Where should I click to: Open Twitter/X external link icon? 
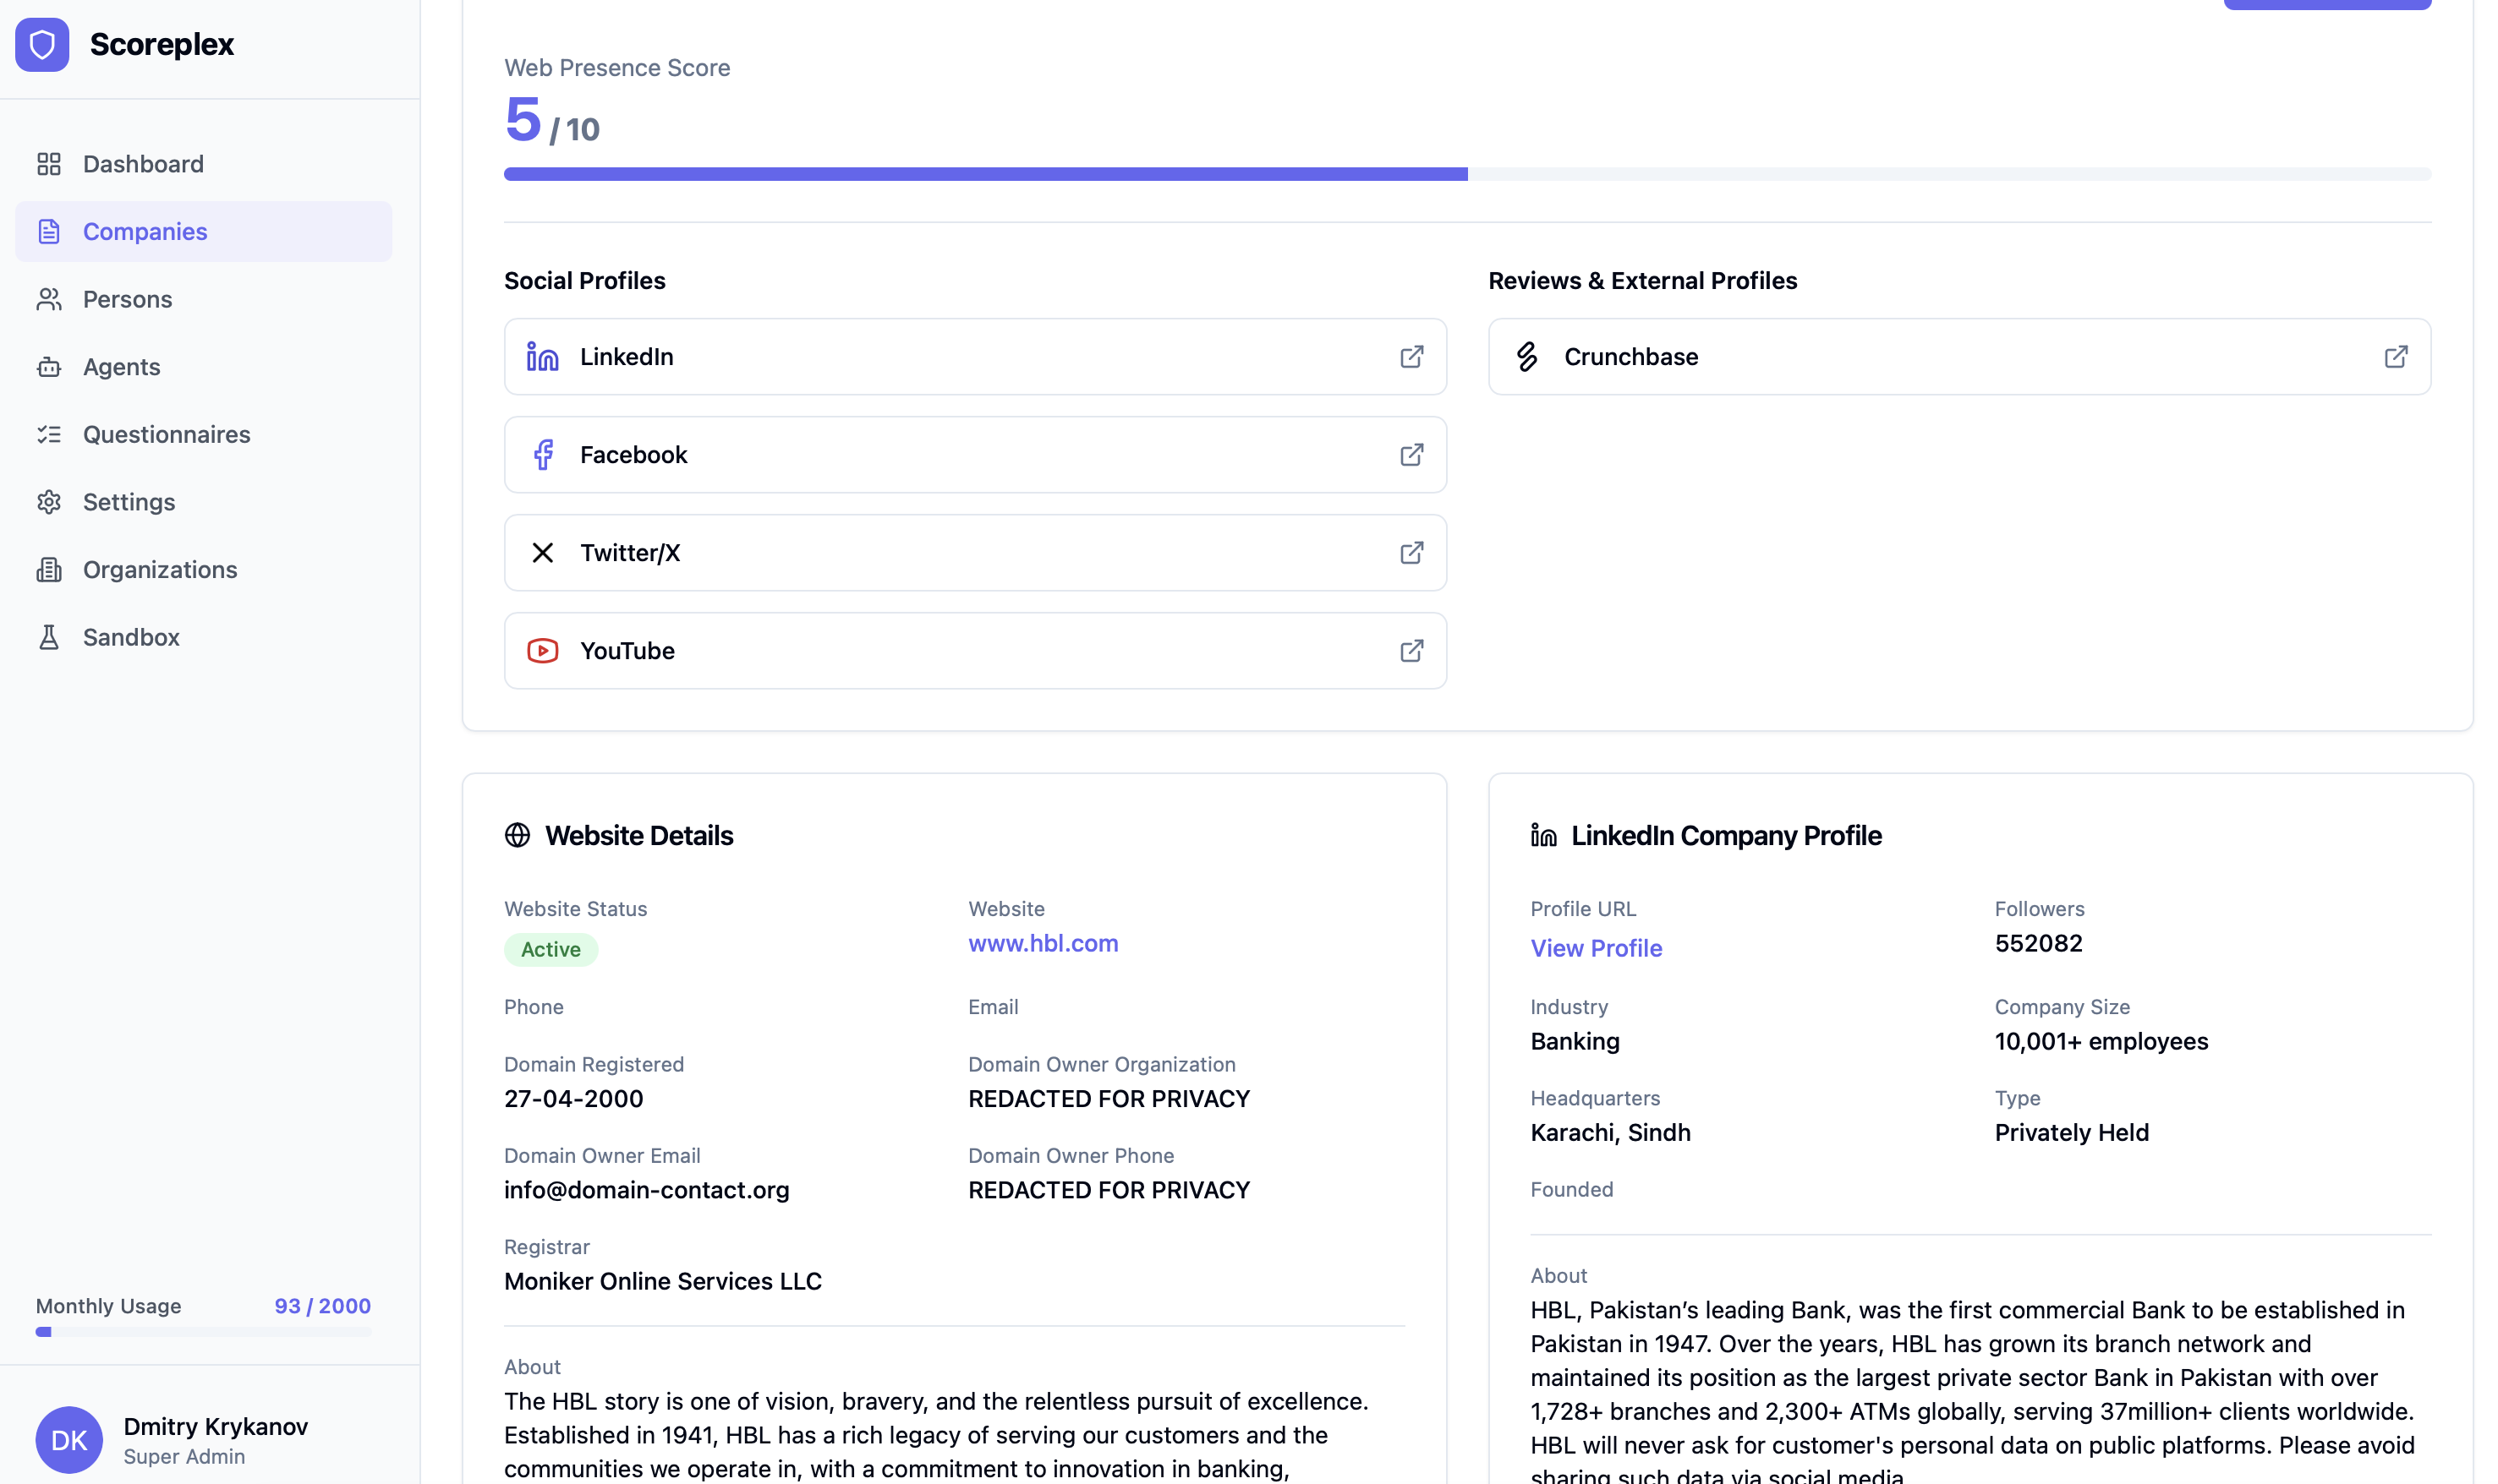[1411, 553]
